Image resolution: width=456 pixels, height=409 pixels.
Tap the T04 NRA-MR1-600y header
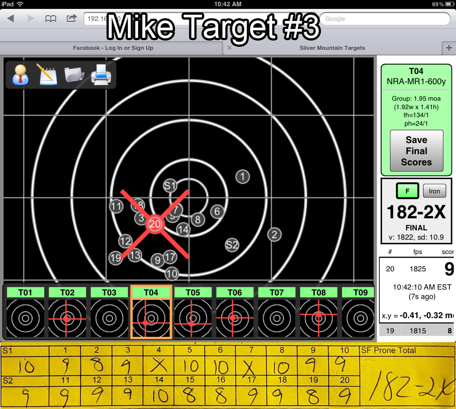tap(416, 76)
